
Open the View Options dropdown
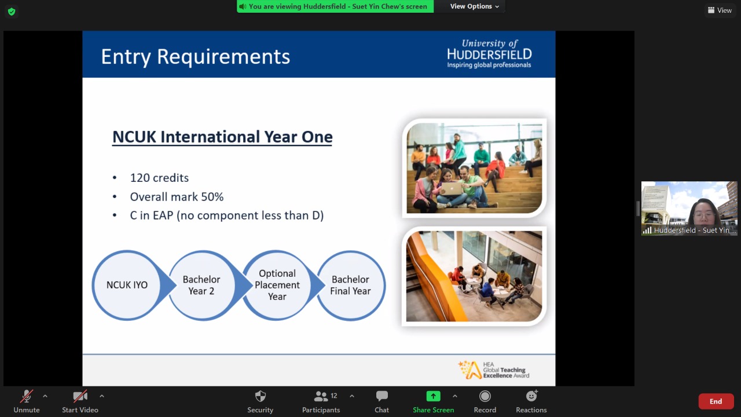474,6
